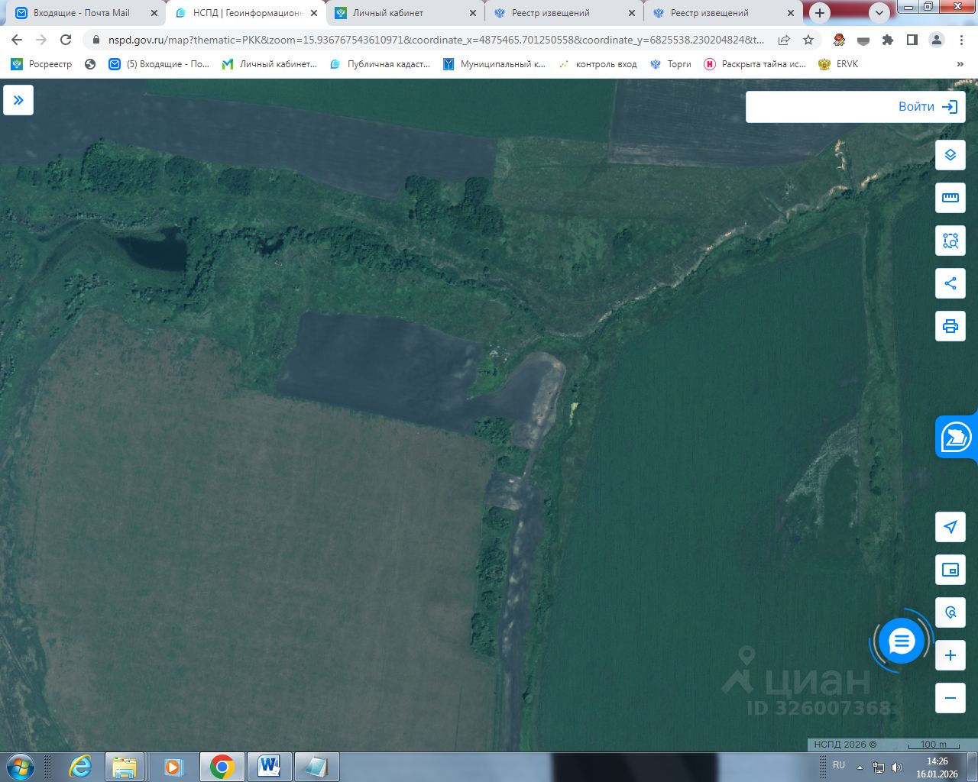978x782 pixels.
Task: Go forward to the next page
Action: coord(41,40)
